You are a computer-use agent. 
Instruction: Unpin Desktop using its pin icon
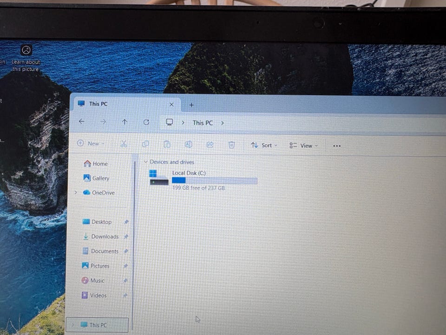(126, 222)
